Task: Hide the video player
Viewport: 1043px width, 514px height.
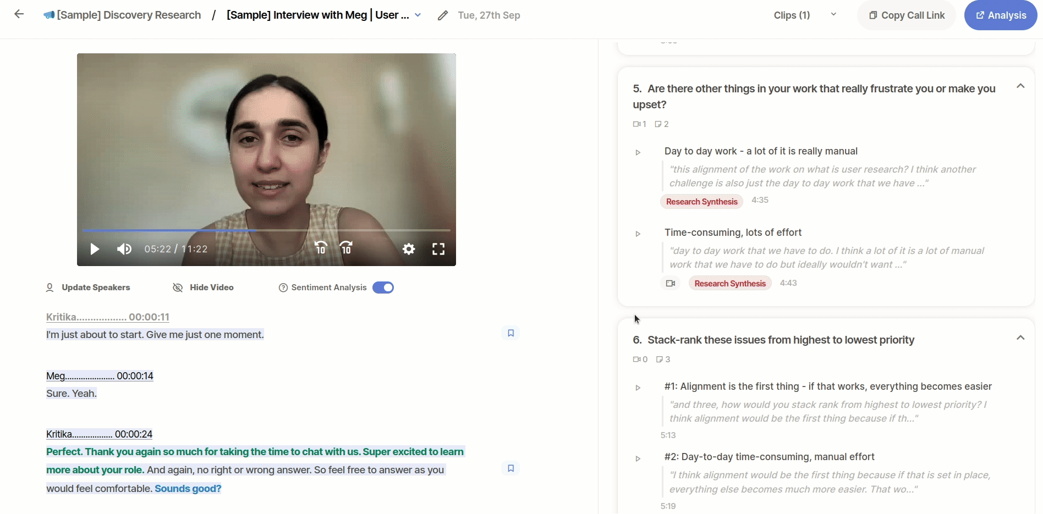Action: click(x=203, y=288)
